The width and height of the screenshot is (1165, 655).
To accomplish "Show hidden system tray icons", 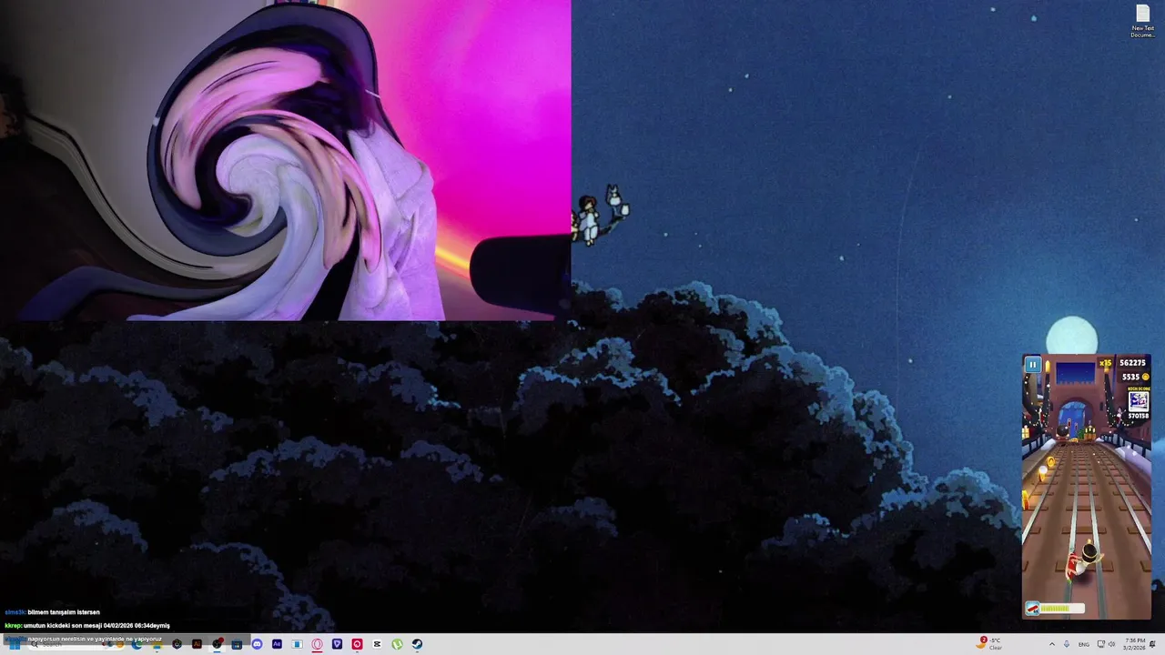I will [x=1052, y=644].
